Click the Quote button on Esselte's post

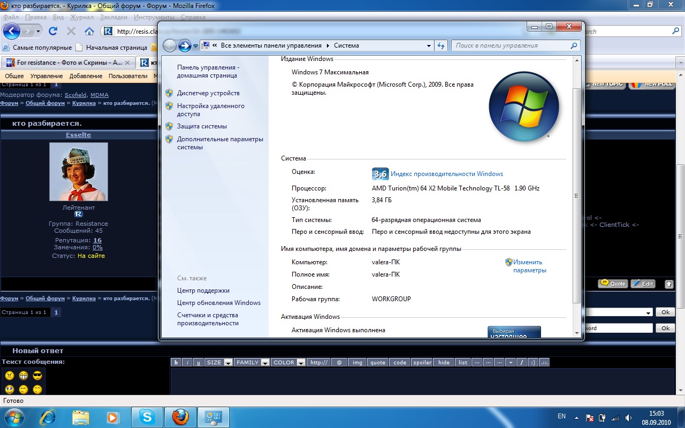[x=613, y=284]
